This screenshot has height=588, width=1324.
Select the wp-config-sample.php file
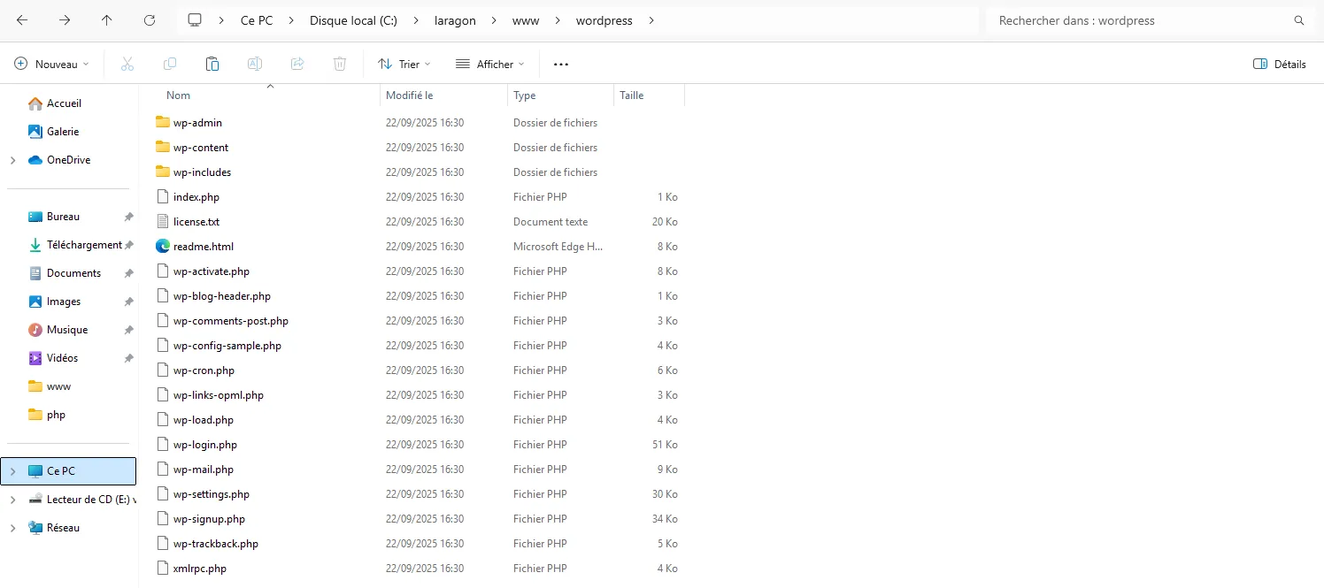coord(227,346)
